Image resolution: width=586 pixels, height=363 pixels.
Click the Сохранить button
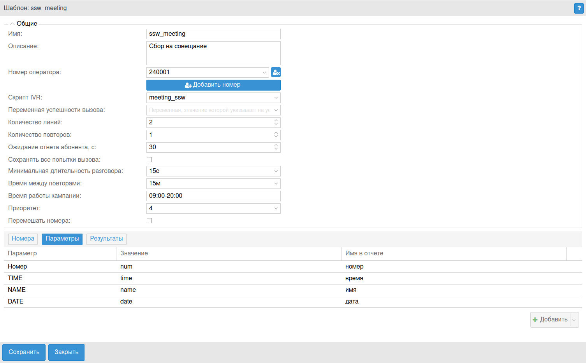coord(24,352)
